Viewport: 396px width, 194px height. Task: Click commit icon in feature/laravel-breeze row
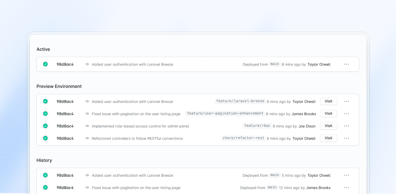pos(87,101)
